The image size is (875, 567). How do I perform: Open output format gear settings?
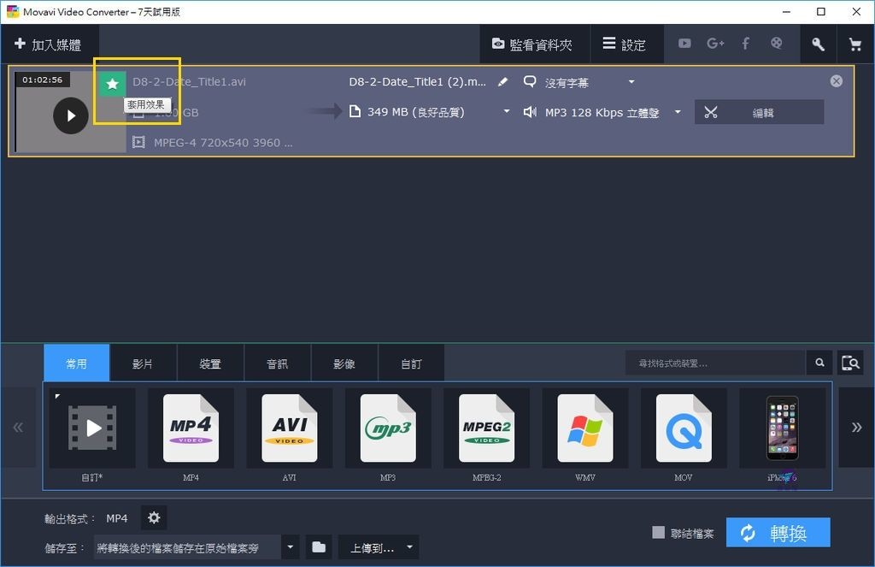[154, 518]
